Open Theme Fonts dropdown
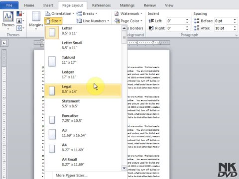Image resolution: width=239 pixels, height=179 pixels. pyautogui.click(x=20, y=21)
